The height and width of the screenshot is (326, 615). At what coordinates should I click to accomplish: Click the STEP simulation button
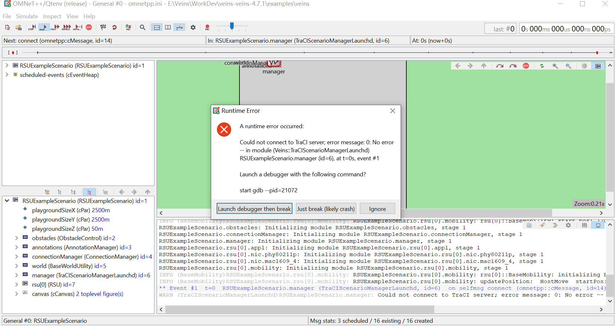click(32, 28)
